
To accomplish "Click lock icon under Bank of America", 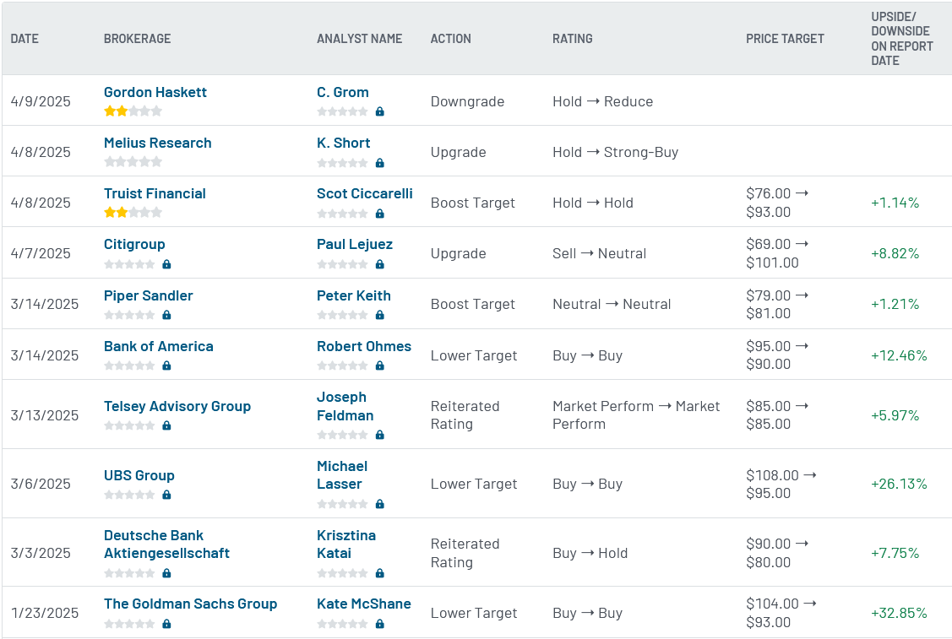I will pyautogui.click(x=166, y=366).
